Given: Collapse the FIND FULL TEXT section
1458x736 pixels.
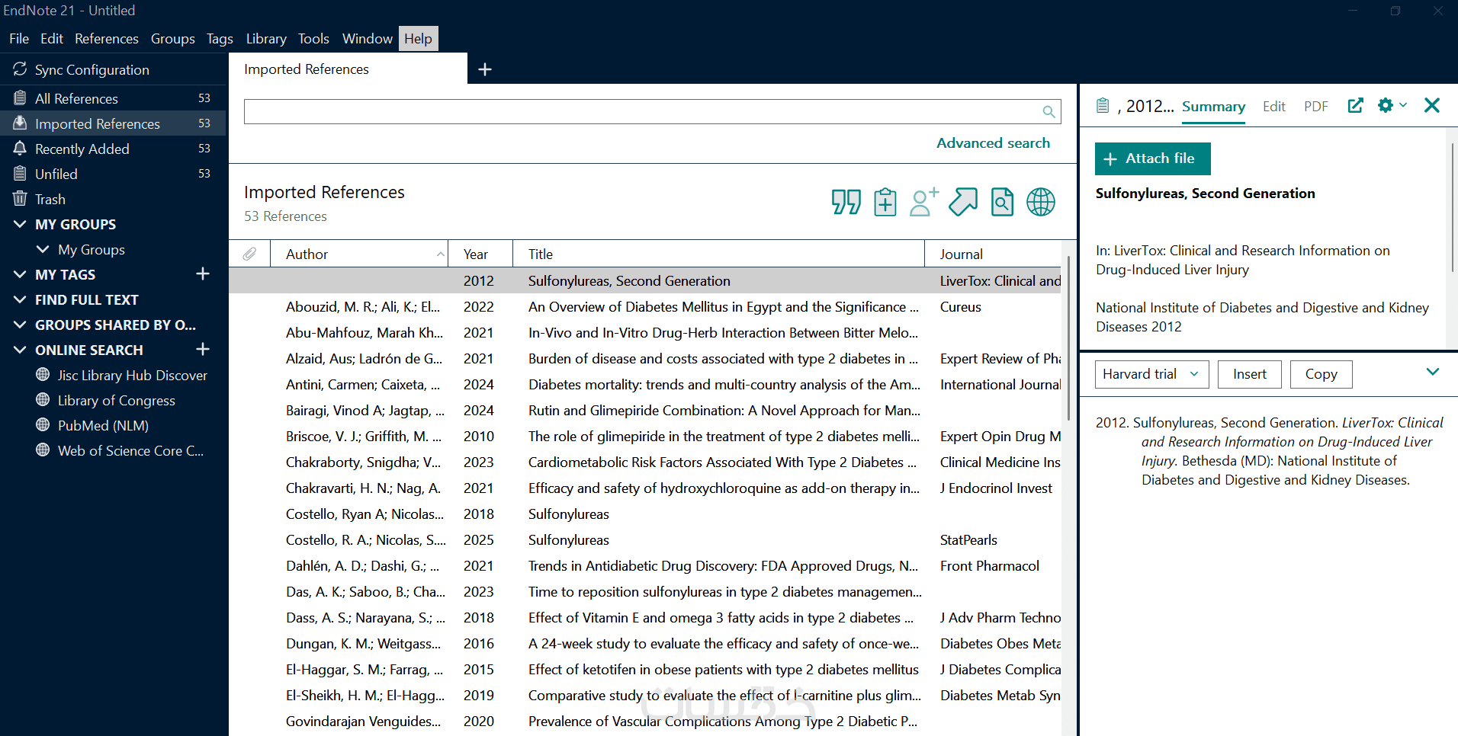Looking at the screenshot, I should [20, 299].
